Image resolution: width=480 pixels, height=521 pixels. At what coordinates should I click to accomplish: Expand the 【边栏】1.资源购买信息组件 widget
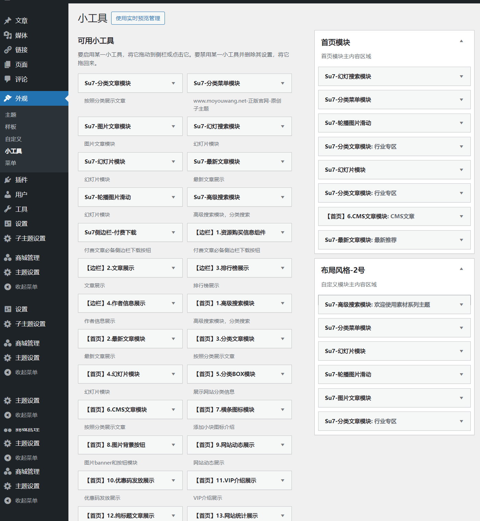pos(283,233)
